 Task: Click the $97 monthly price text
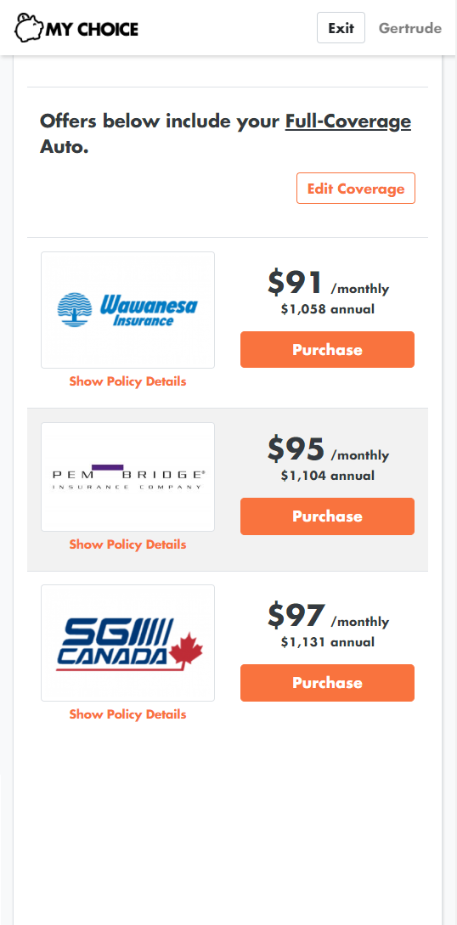point(328,616)
